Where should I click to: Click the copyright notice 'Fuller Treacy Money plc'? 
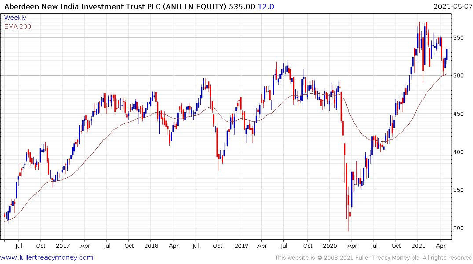[388, 258]
